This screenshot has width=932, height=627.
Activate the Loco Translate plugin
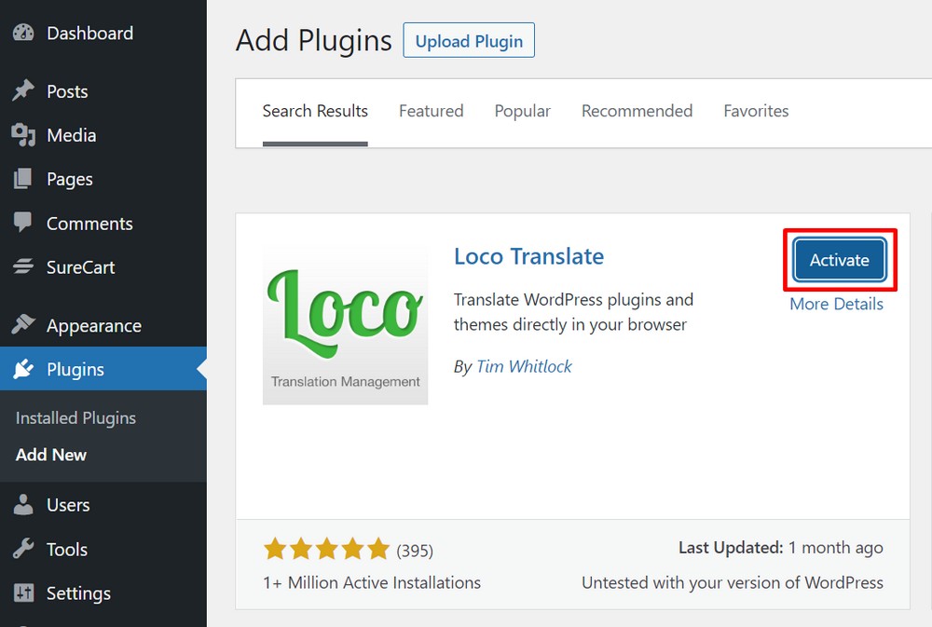[839, 260]
